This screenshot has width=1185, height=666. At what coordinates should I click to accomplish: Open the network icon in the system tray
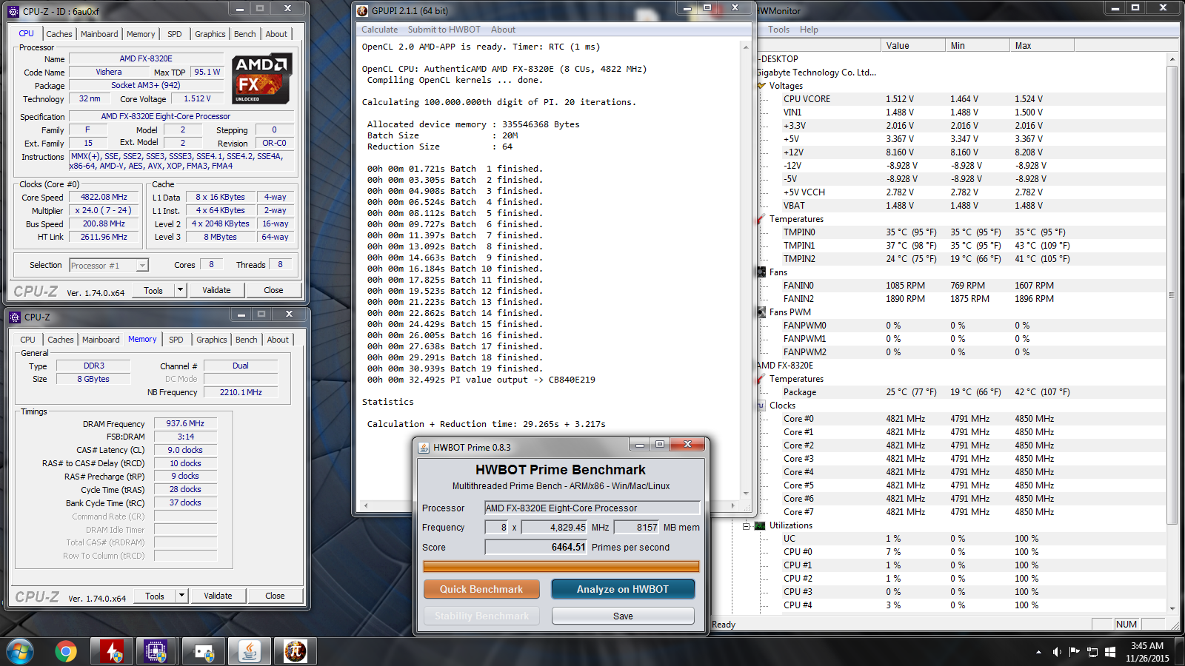(x=1092, y=652)
